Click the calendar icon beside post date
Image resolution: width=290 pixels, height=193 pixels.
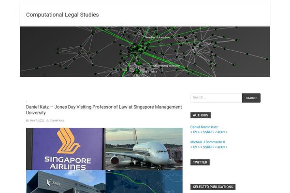click(x=28, y=121)
